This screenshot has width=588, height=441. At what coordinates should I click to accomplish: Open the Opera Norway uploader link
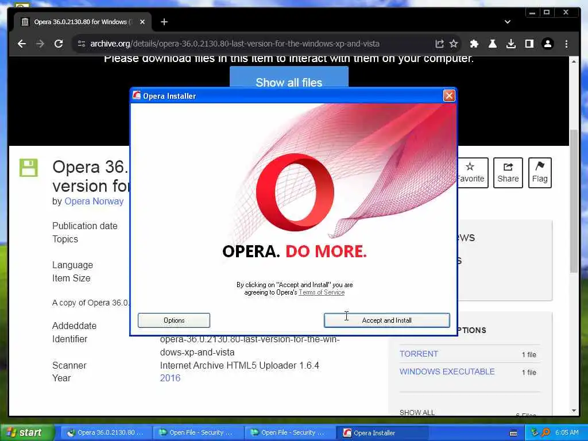(94, 201)
